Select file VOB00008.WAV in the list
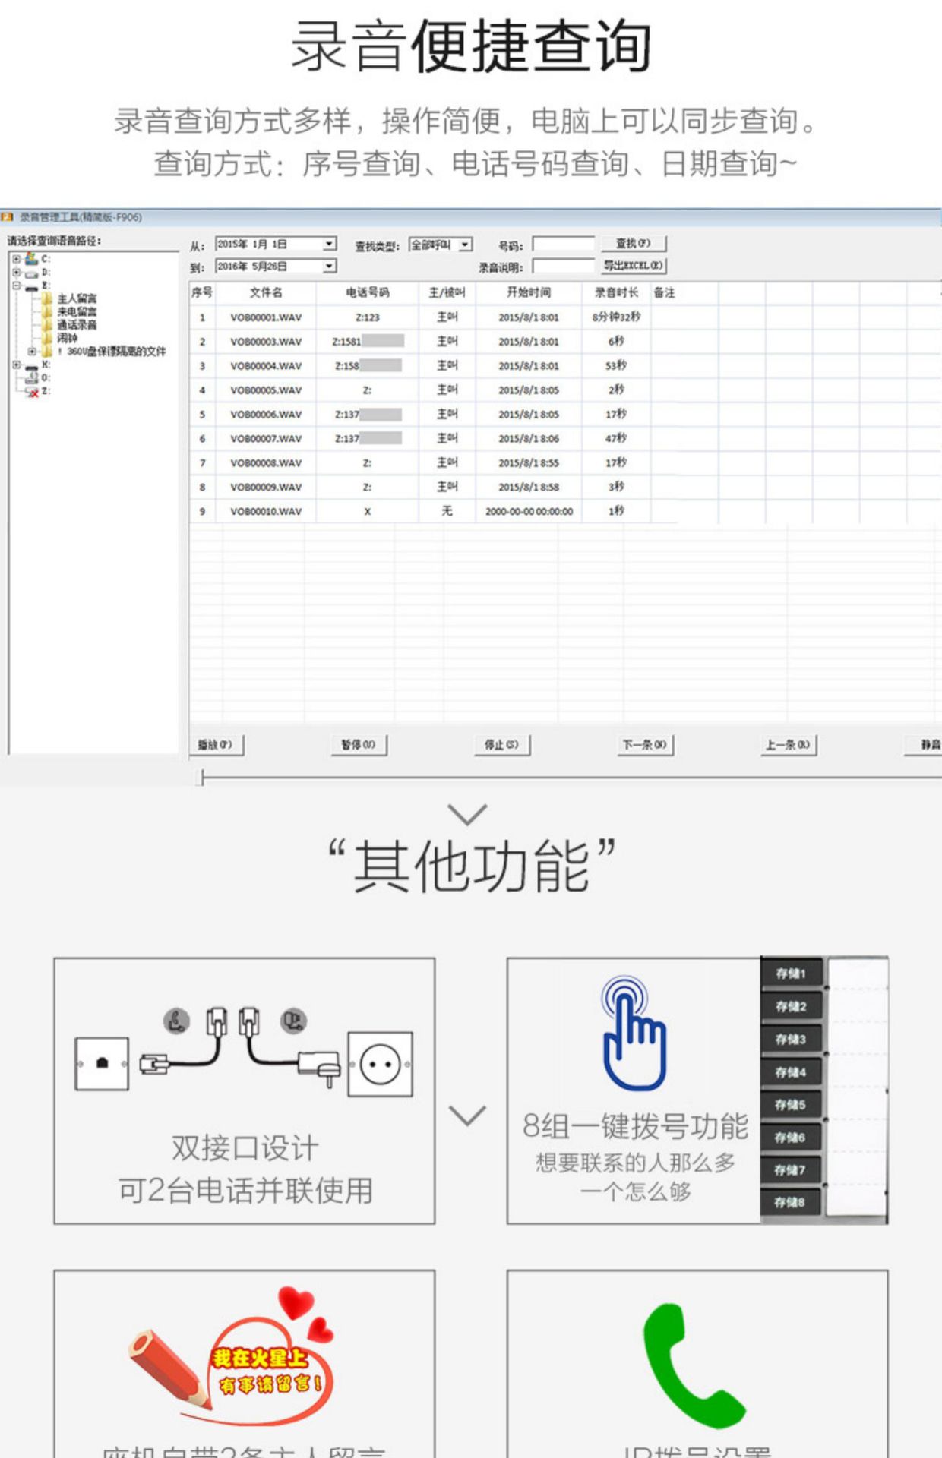The width and height of the screenshot is (942, 1458). click(266, 463)
